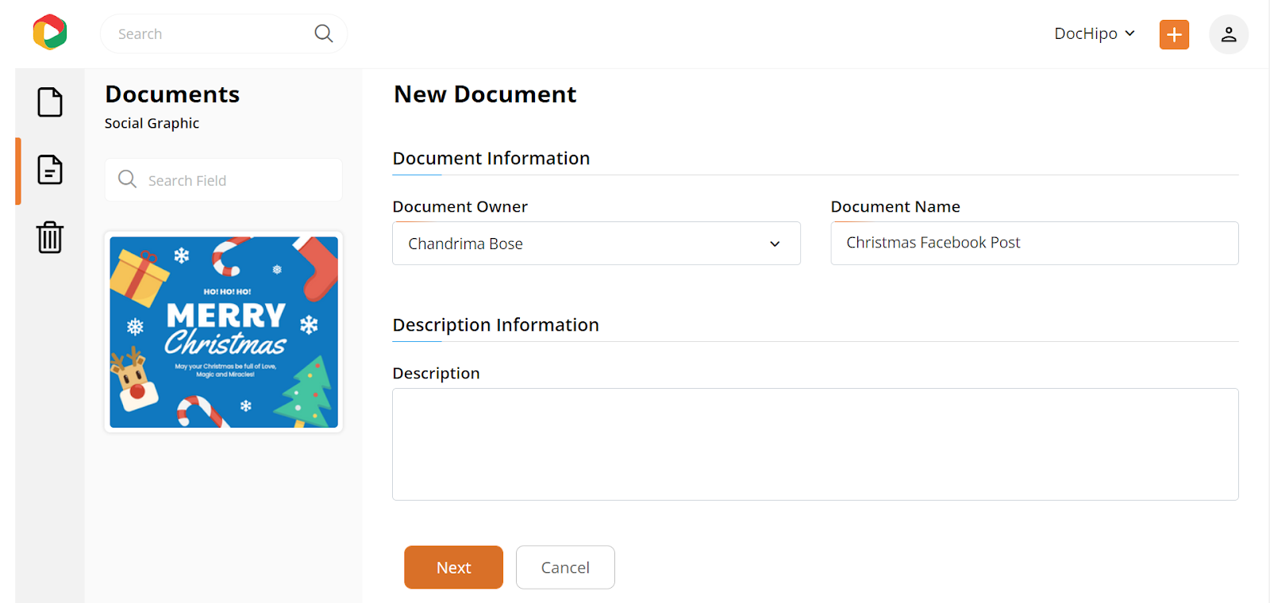This screenshot has height=603, width=1270.
Task: Click the Next button
Action: (x=453, y=567)
